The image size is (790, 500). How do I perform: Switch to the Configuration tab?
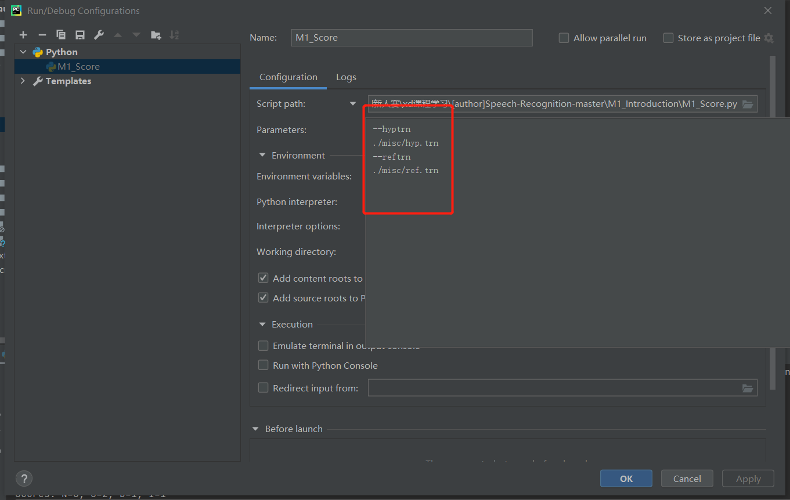(x=288, y=77)
